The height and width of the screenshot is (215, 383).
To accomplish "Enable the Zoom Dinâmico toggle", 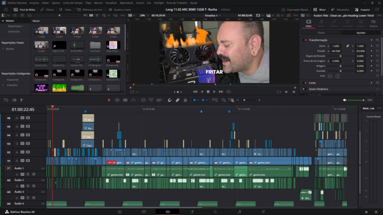I will pyautogui.click(x=305, y=89).
